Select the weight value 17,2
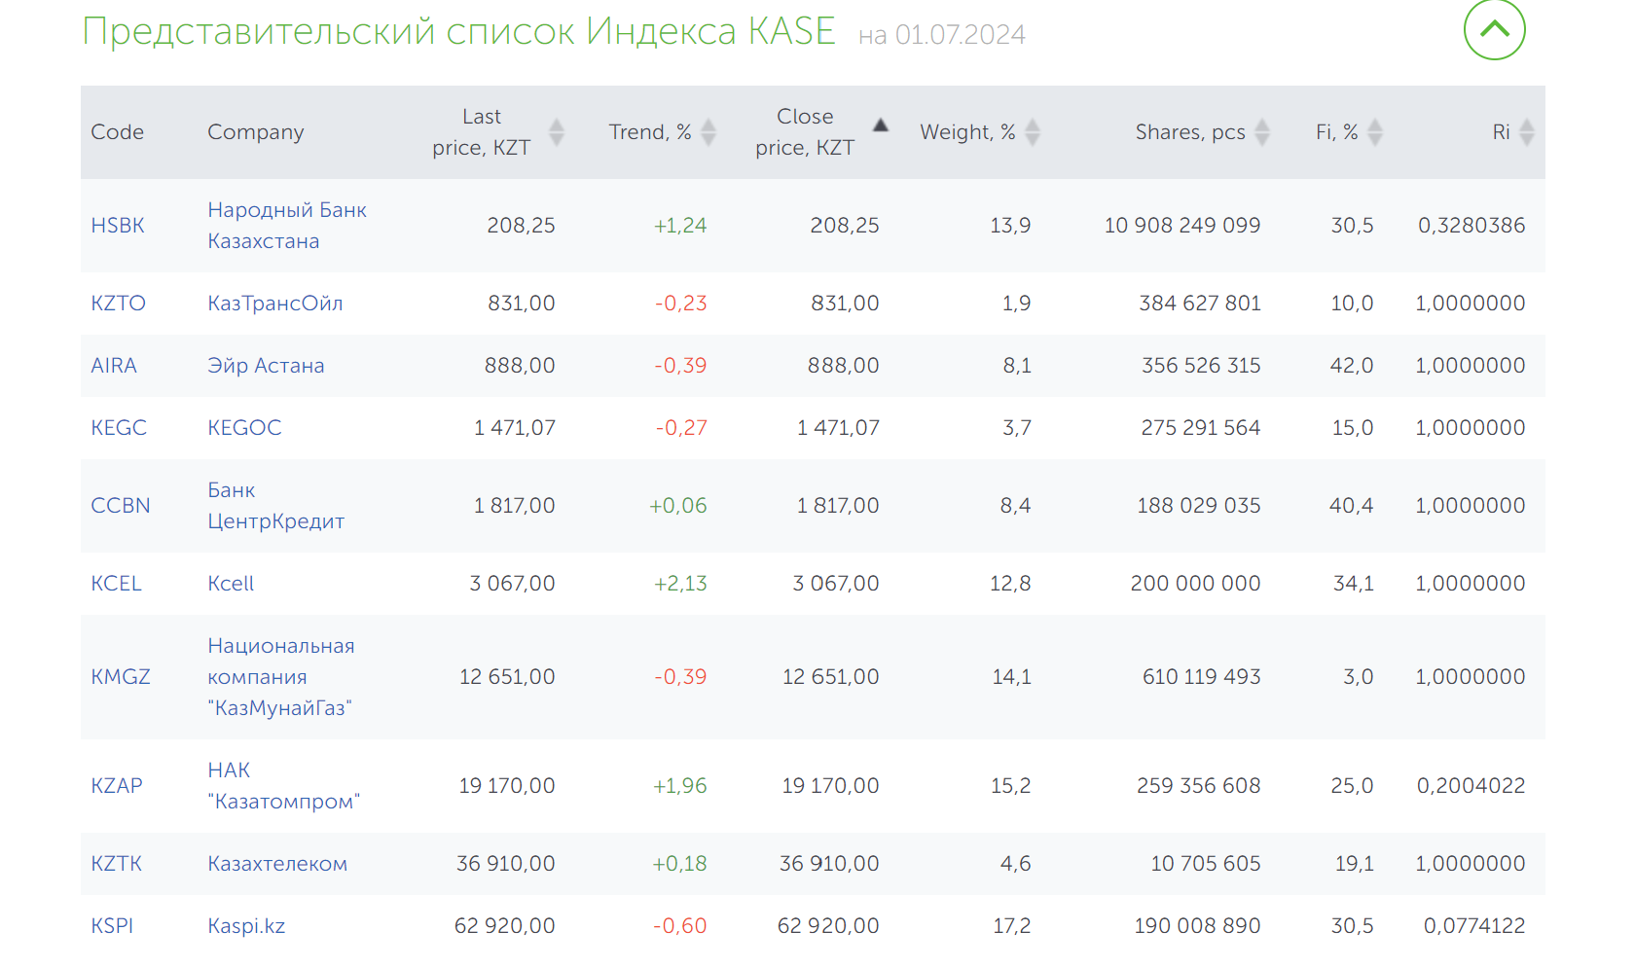This screenshot has width=1635, height=967. pos(1012,926)
